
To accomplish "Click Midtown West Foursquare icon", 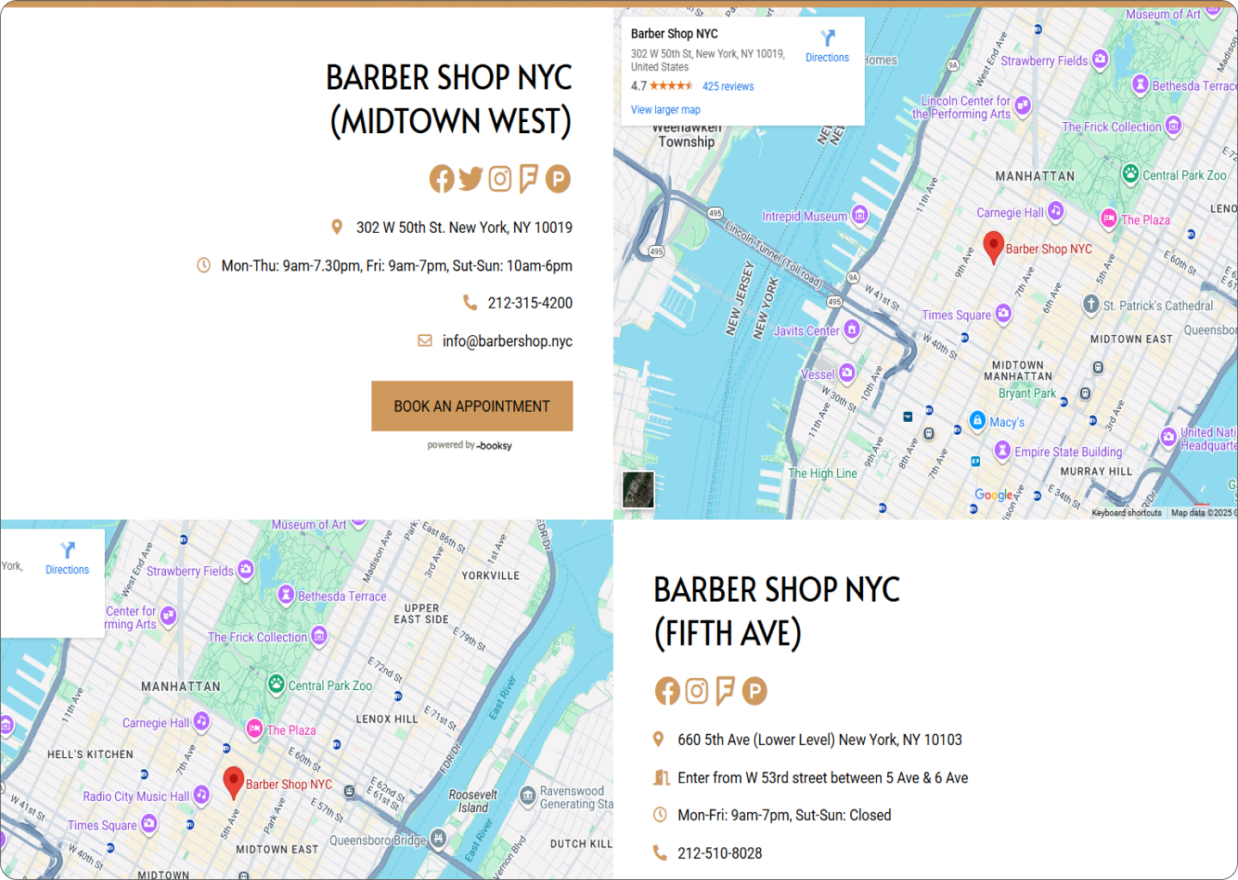I will click(x=528, y=179).
